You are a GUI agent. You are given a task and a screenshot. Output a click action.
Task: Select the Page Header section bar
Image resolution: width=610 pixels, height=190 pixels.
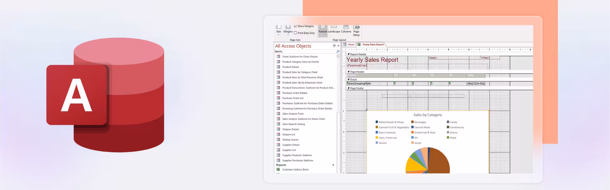[440, 72]
